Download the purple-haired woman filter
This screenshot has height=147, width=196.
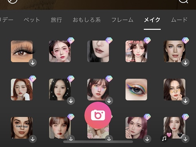tap(147, 139)
